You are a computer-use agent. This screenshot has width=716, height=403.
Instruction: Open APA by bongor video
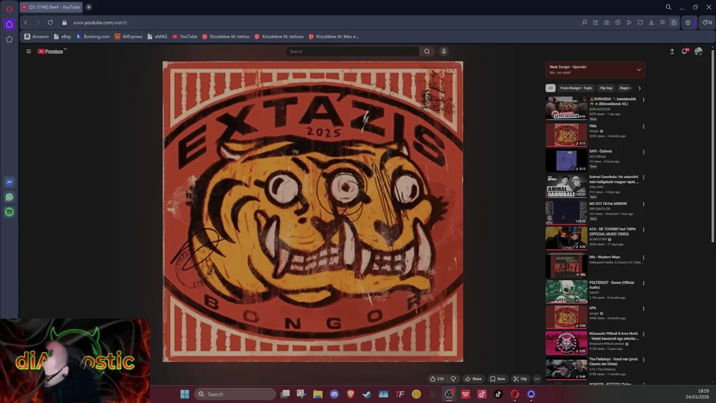pyautogui.click(x=566, y=317)
